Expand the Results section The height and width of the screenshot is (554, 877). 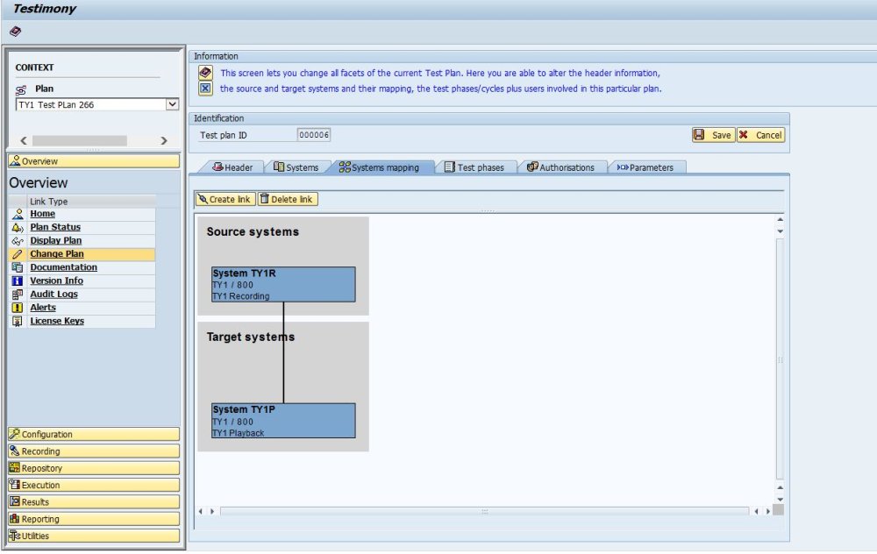(x=94, y=502)
